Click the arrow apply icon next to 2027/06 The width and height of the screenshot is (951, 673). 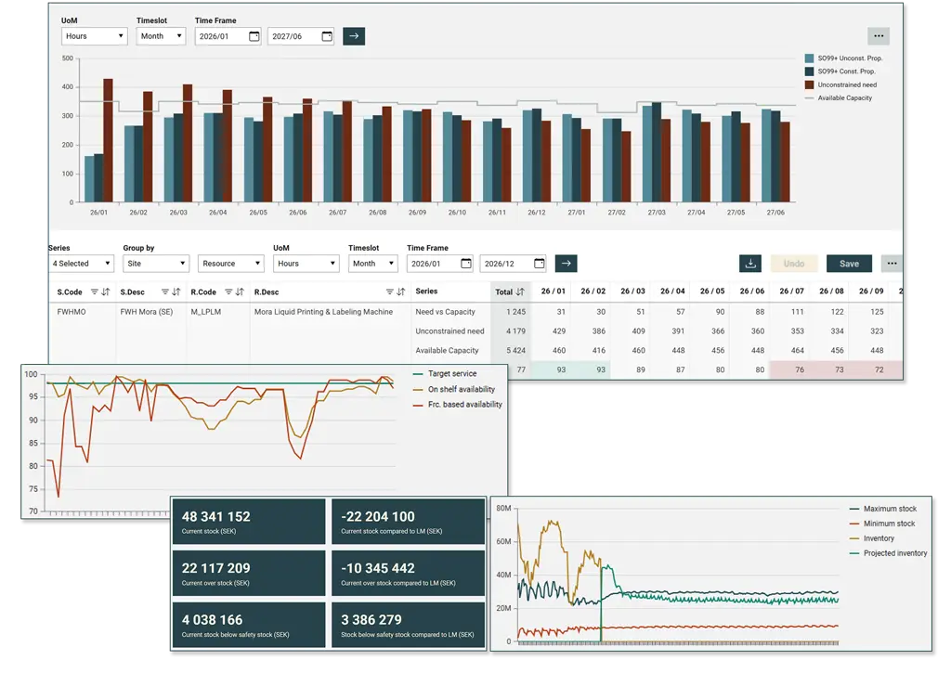pos(354,35)
